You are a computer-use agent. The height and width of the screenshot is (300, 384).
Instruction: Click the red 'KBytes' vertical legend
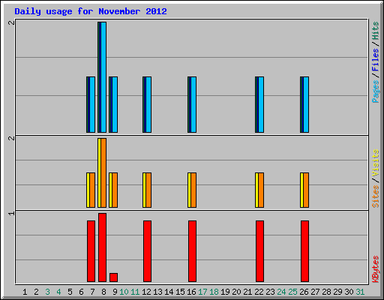point(376,269)
